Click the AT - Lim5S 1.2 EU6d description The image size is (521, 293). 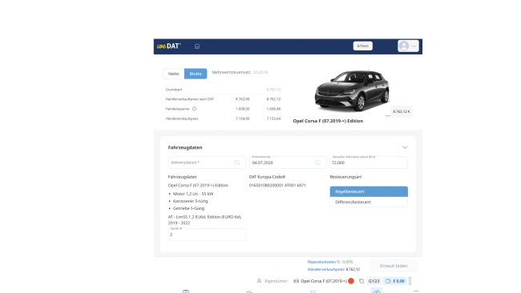(x=204, y=220)
